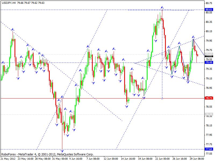Select the 77.64 price level label
Screen dimensions: 215x161
209,149
